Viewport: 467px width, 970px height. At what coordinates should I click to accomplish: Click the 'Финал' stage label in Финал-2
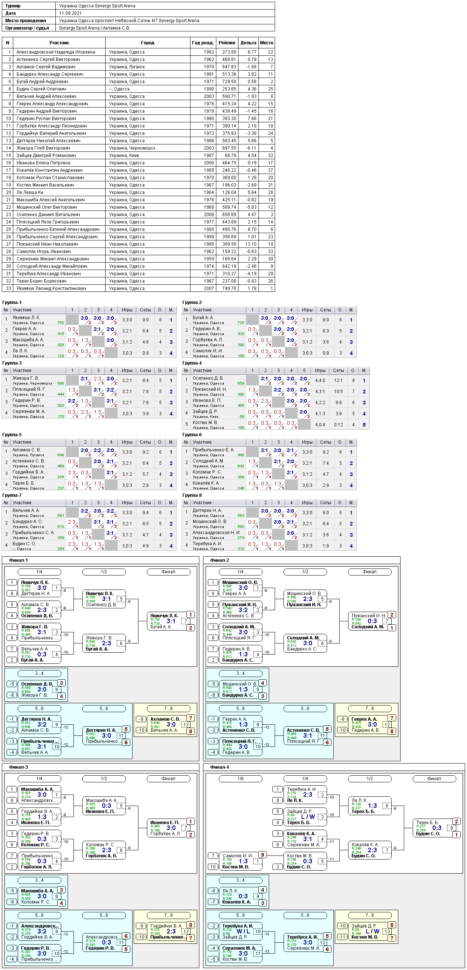coord(370,571)
